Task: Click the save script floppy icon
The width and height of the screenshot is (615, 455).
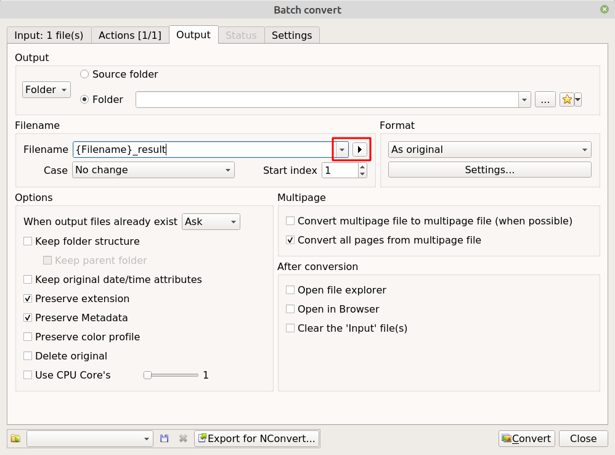Action: (x=165, y=438)
